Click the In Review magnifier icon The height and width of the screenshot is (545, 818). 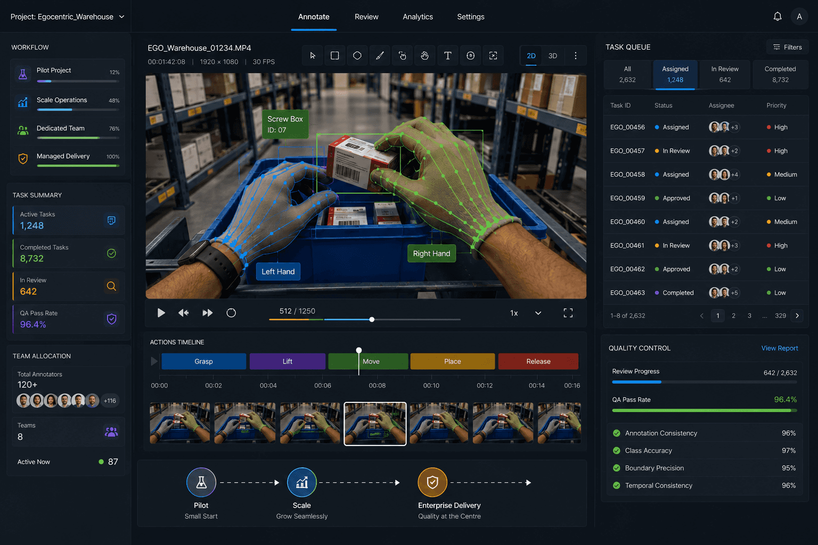point(111,286)
